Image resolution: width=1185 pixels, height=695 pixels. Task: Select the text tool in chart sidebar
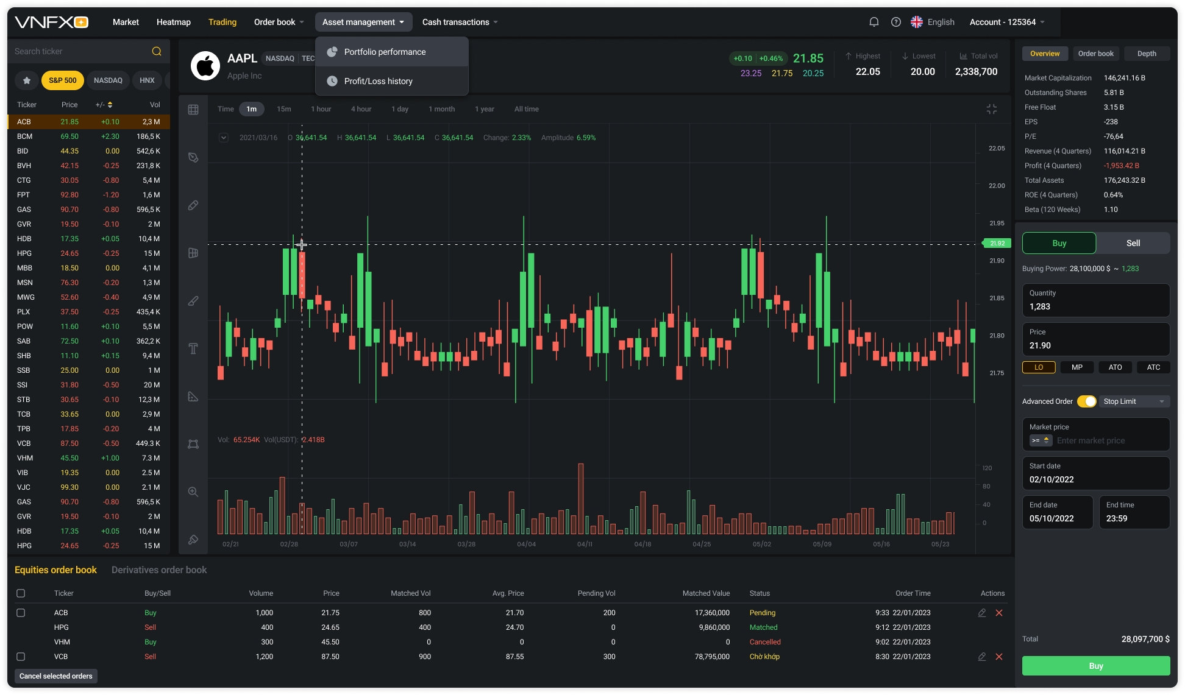(x=193, y=348)
